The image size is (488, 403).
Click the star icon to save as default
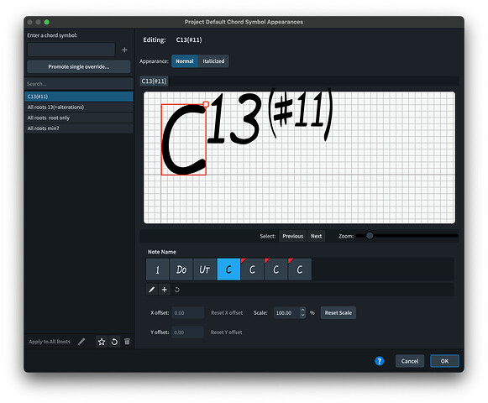(102, 342)
